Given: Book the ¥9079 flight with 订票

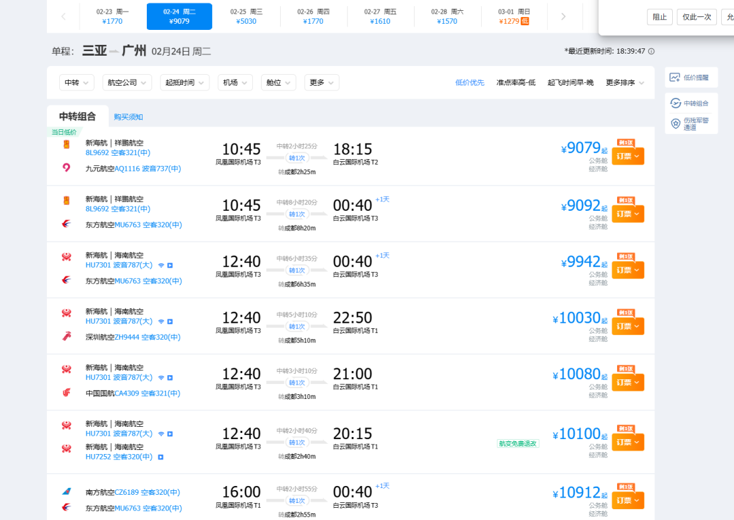Looking at the screenshot, I should 628,156.
